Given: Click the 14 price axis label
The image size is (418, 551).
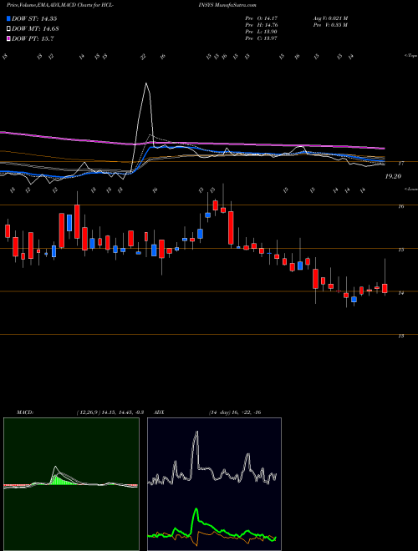Looking at the screenshot, I should [x=400, y=293].
